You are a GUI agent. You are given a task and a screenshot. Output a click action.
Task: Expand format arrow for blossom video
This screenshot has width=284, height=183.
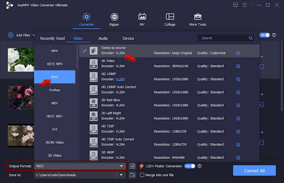(x=262, y=133)
